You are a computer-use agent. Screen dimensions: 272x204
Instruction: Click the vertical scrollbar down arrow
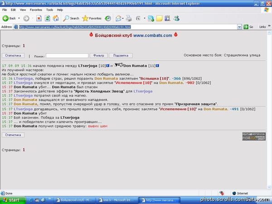tap(269, 187)
